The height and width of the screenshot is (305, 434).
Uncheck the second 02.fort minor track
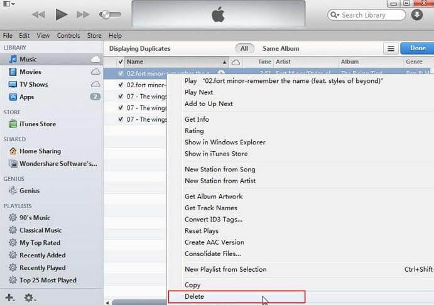point(121,85)
